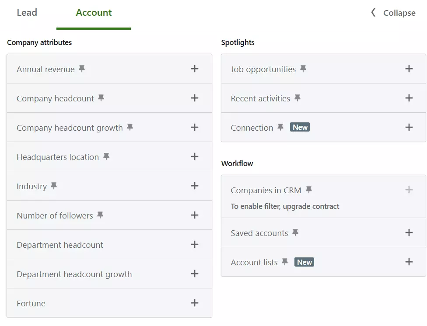Viewport: 427px width, 326px height.
Task: Expand the Fortune filter
Action: (x=195, y=303)
